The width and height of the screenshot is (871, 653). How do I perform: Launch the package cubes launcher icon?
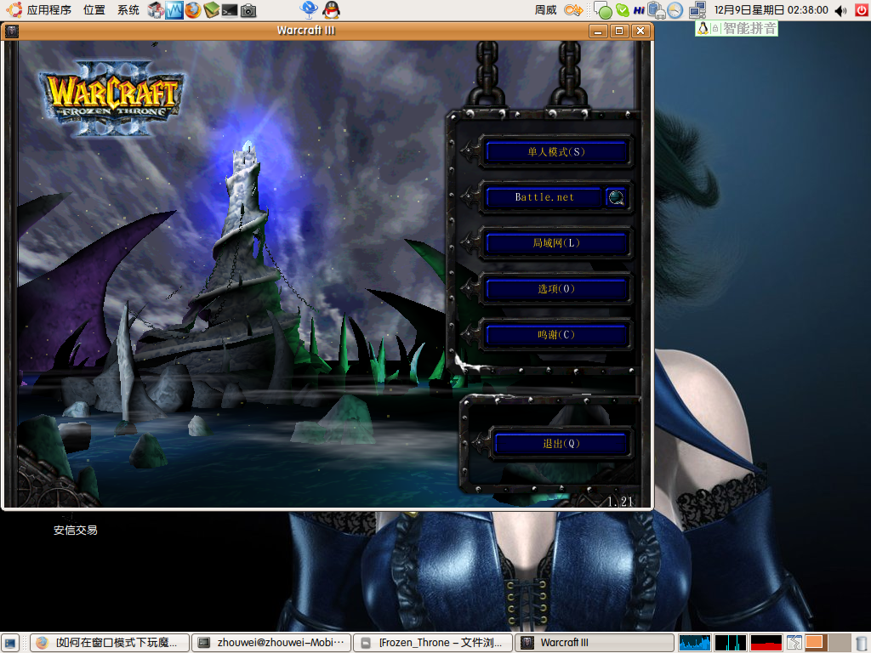157,10
